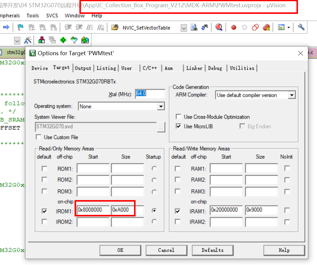Open Pack Installer icon
317x265 pixels.
click(85, 40)
